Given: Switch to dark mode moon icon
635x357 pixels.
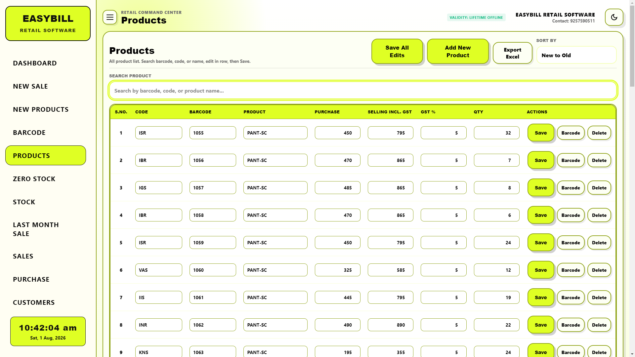Looking at the screenshot, I should [x=614, y=17].
